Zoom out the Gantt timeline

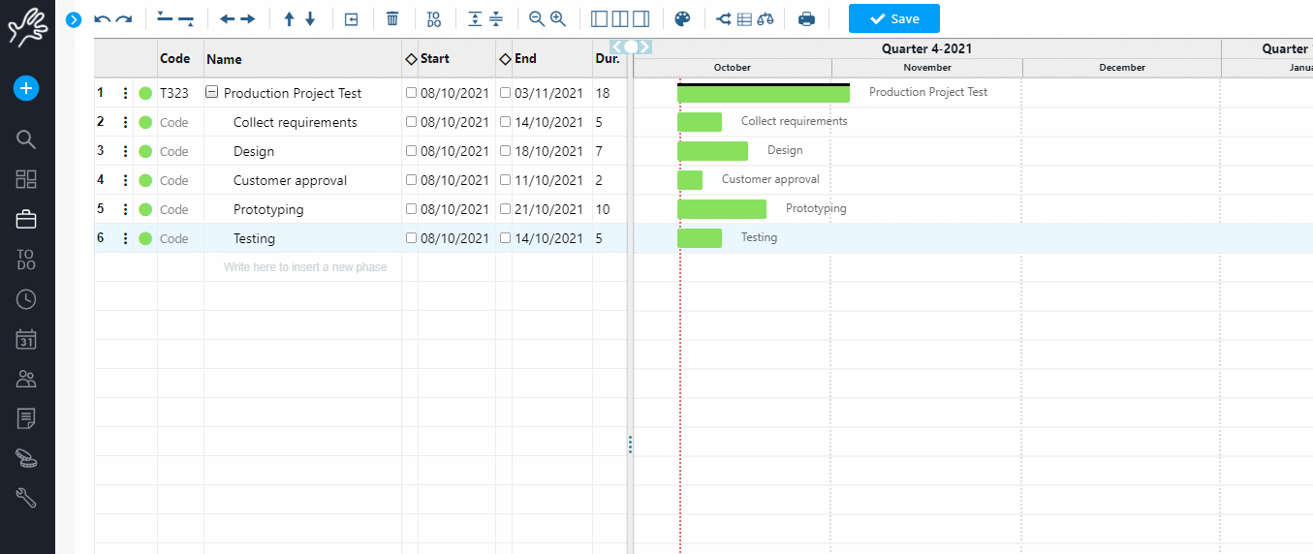[536, 18]
